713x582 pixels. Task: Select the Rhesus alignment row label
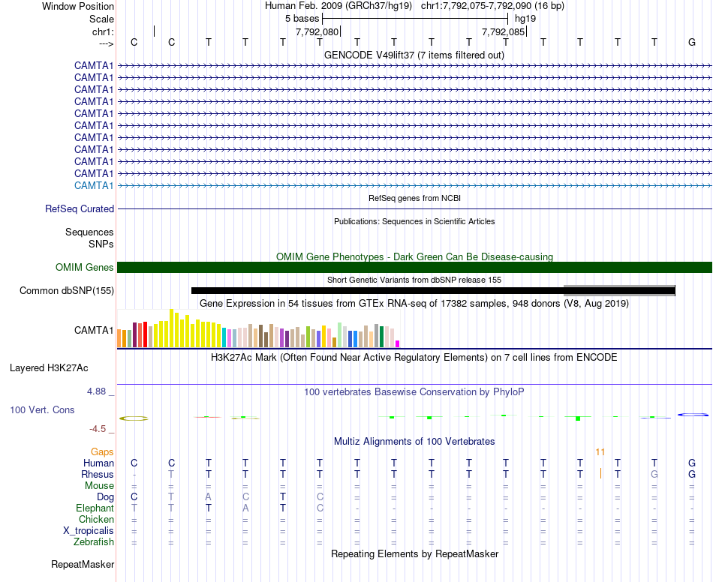pyautogui.click(x=98, y=474)
